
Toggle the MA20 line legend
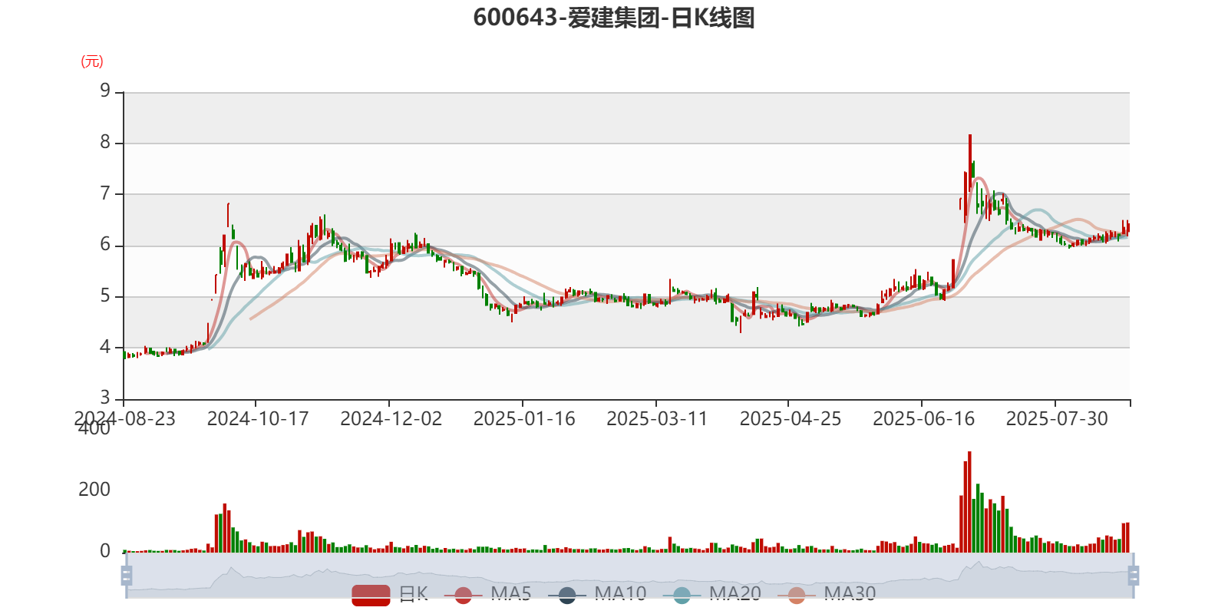pos(711,594)
